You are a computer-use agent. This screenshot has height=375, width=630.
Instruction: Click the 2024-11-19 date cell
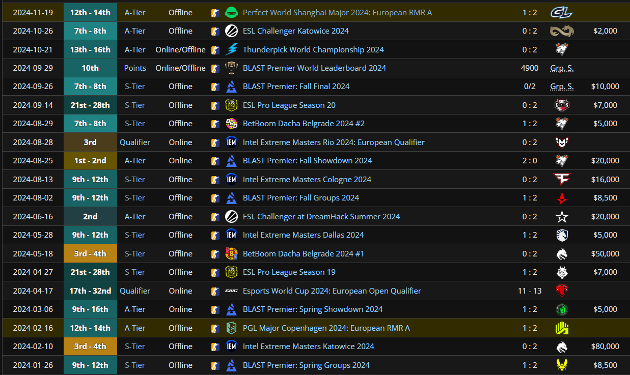(x=33, y=13)
